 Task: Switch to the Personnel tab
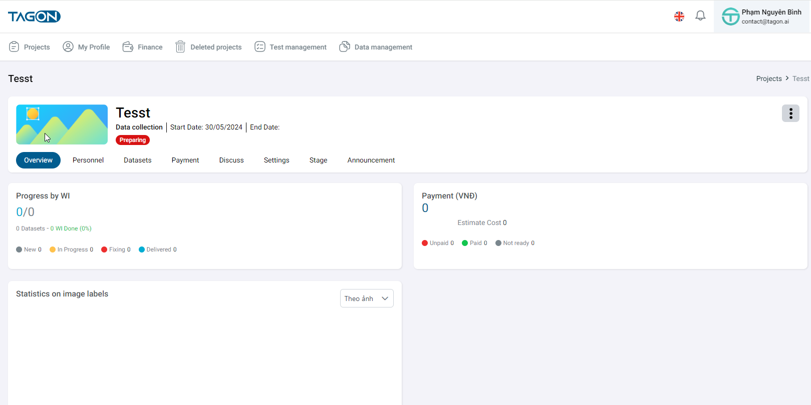(x=88, y=160)
